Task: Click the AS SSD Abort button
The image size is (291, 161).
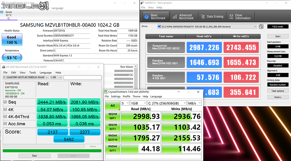Action: pyautogui.click(x=74, y=156)
